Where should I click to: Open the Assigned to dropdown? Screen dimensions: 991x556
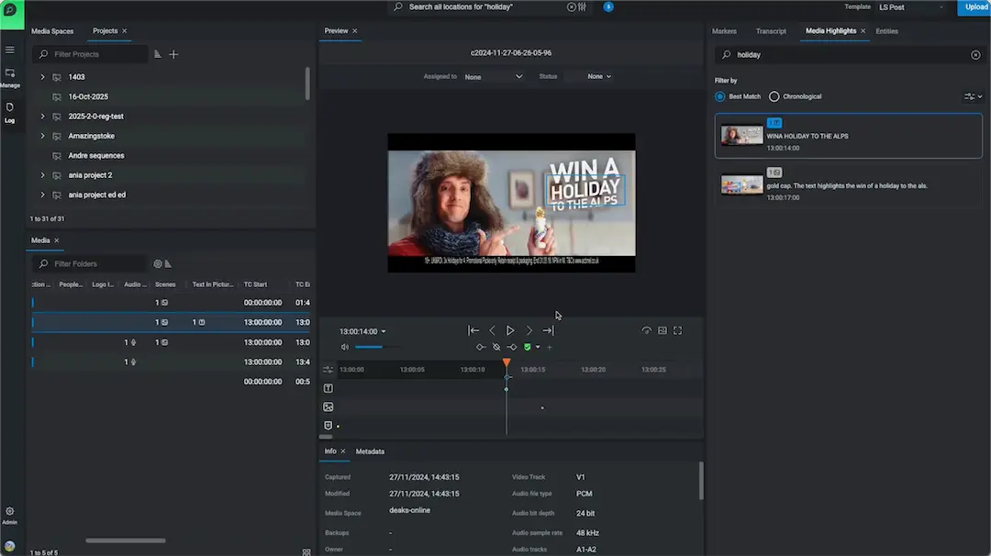click(x=493, y=77)
